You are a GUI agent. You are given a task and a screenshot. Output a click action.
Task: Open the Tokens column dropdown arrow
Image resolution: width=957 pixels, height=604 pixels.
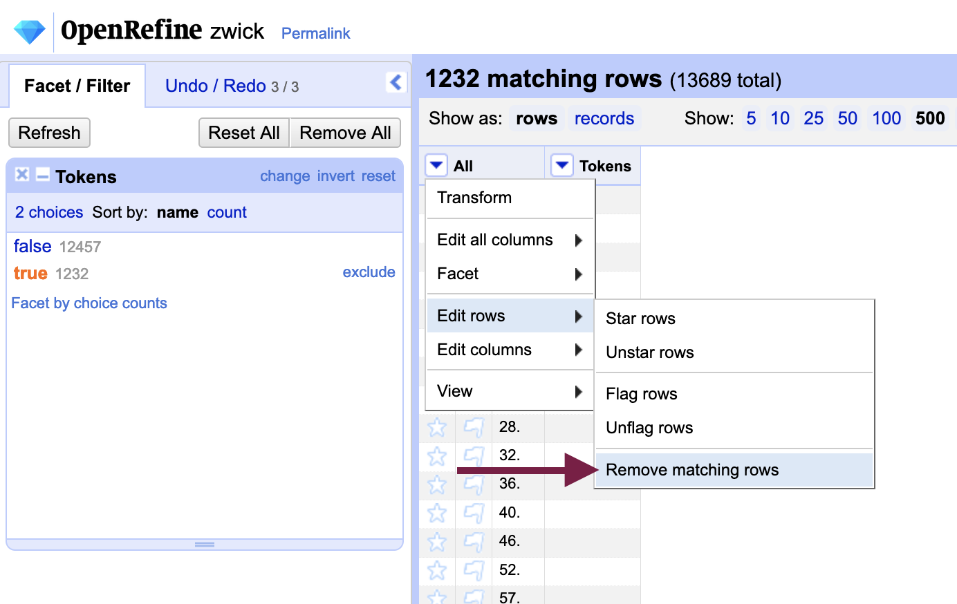coord(562,165)
